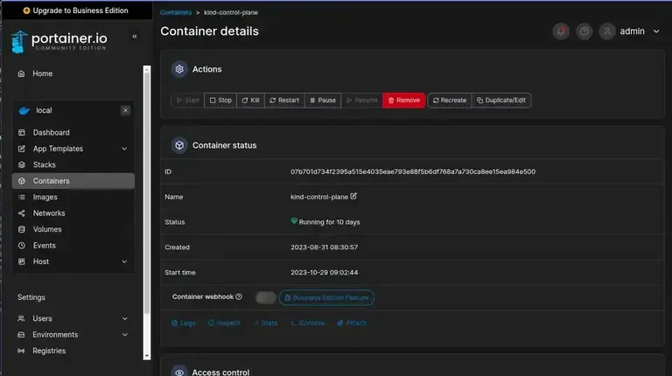Click the container ID hash text
Image resolution: width=672 pixels, height=376 pixels.
413,171
